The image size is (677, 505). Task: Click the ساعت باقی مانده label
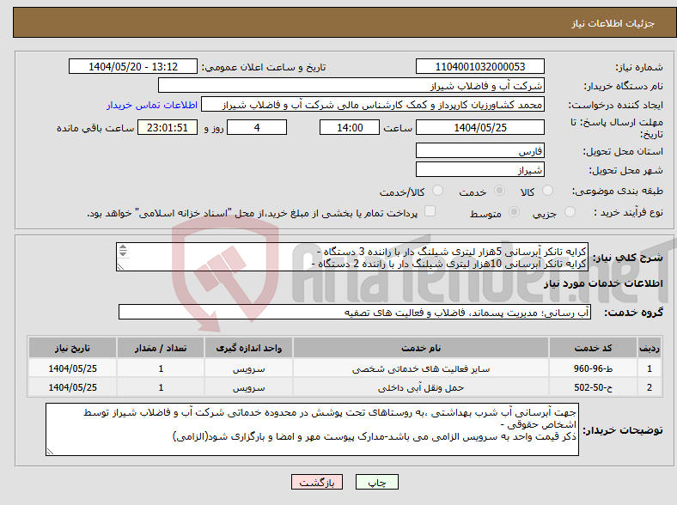point(95,128)
